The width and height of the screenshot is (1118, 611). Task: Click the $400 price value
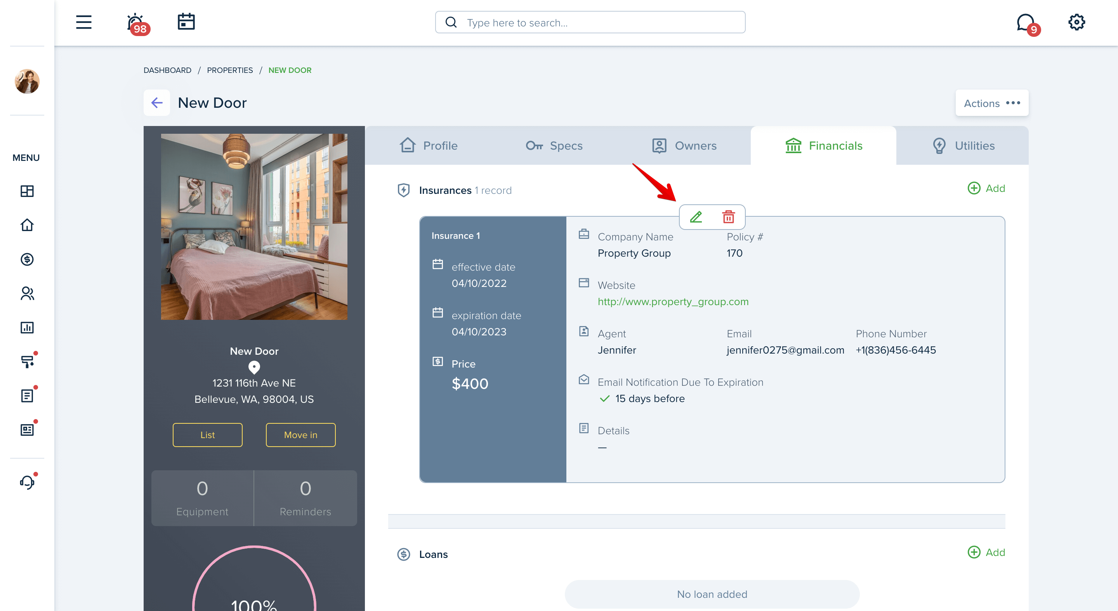(x=470, y=383)
